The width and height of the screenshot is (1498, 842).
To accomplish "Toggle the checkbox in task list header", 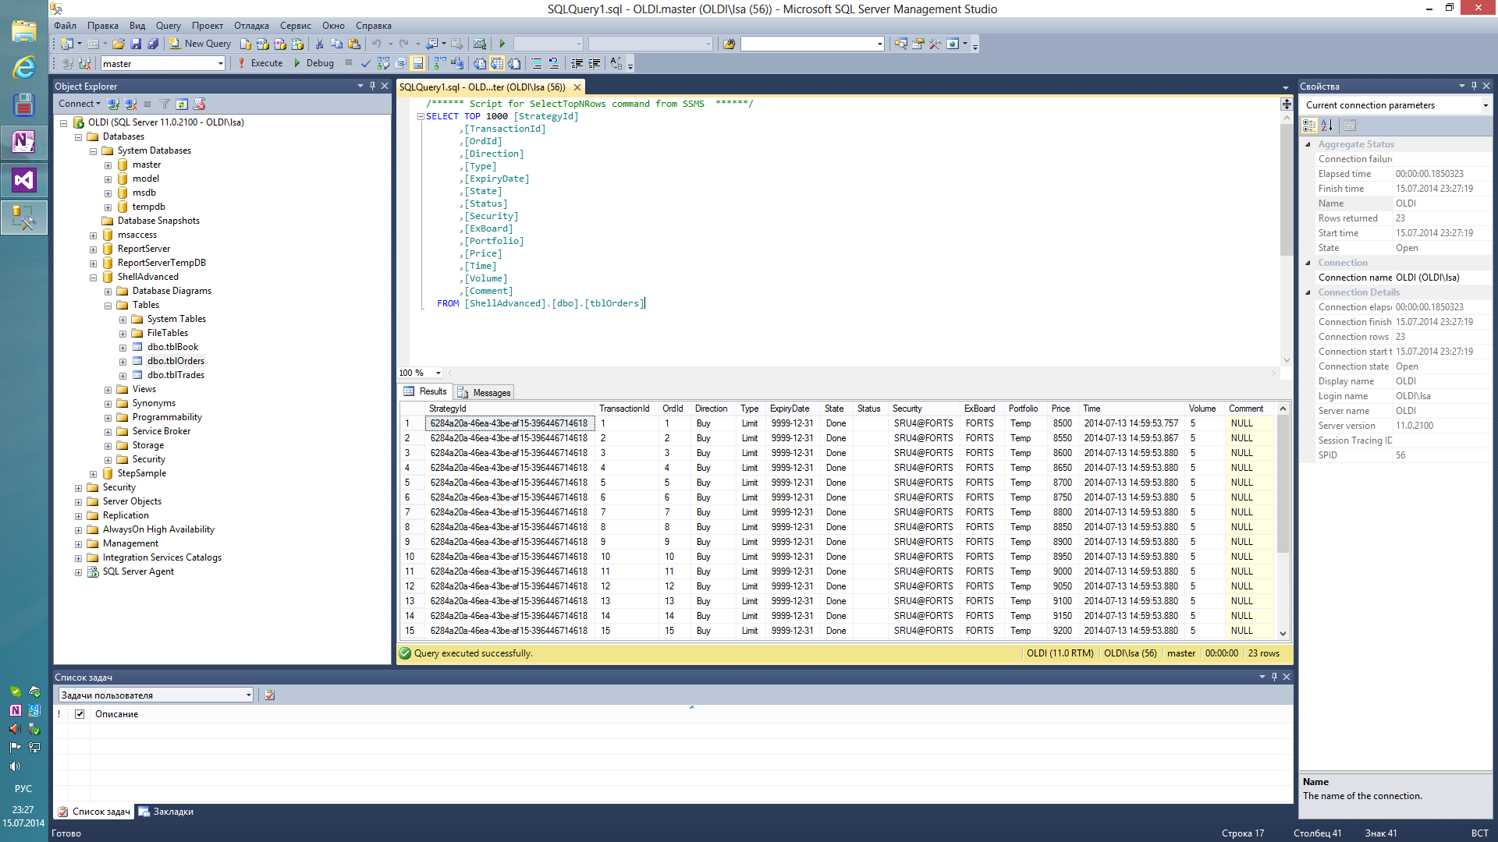I will coord(80,714).
